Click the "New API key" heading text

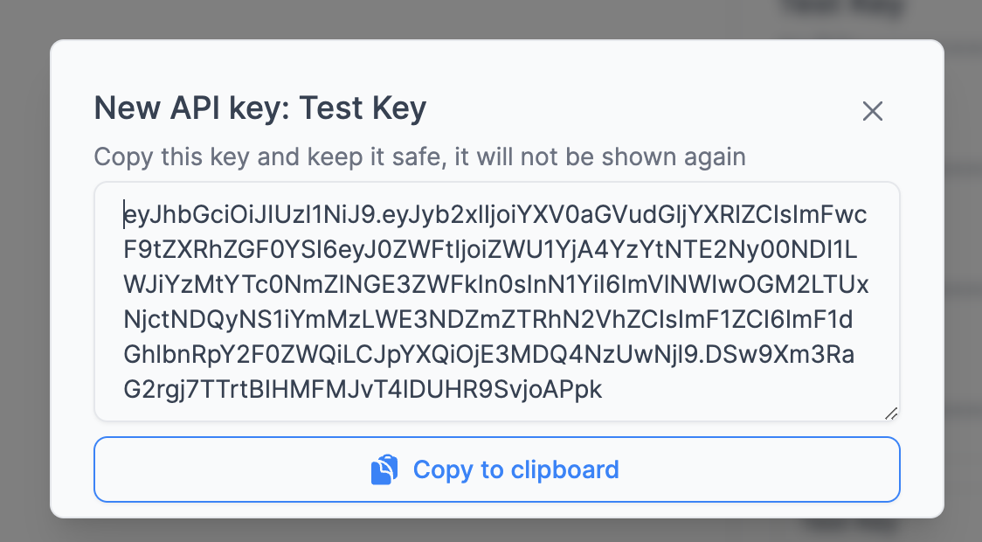pos(191,109)
